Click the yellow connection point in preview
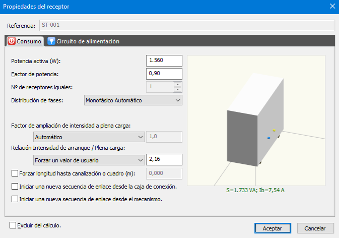This screenshot has height=238, width=339. (274, 130)
